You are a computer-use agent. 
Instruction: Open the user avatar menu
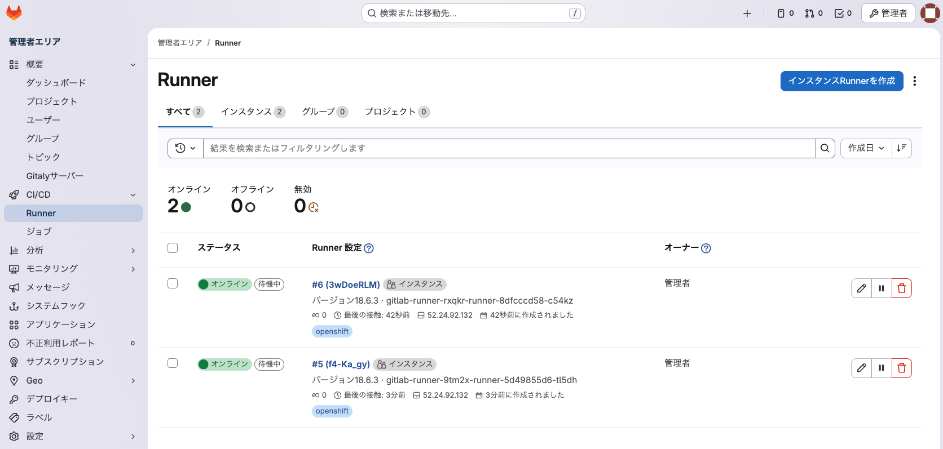pos(930,13)
